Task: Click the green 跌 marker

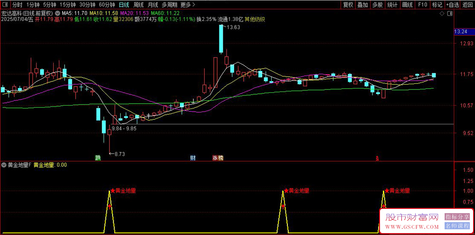Action: click(x=97, y=158)
